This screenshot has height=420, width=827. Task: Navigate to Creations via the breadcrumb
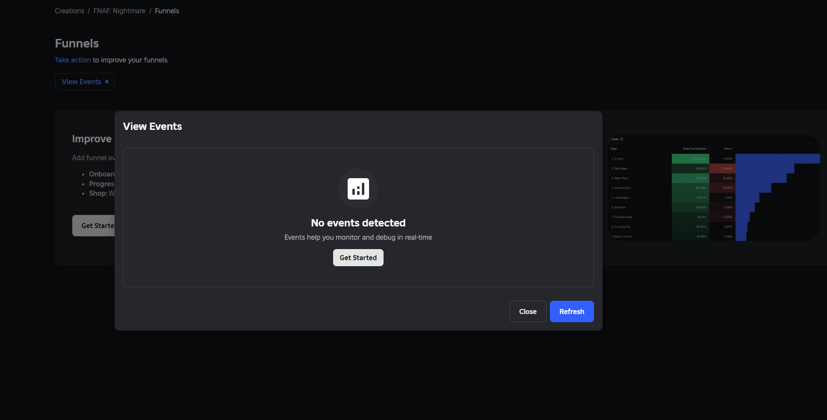[69, 11]
